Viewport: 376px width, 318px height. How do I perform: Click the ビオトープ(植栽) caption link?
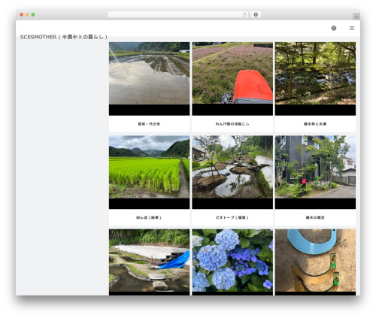pos(232,217)
